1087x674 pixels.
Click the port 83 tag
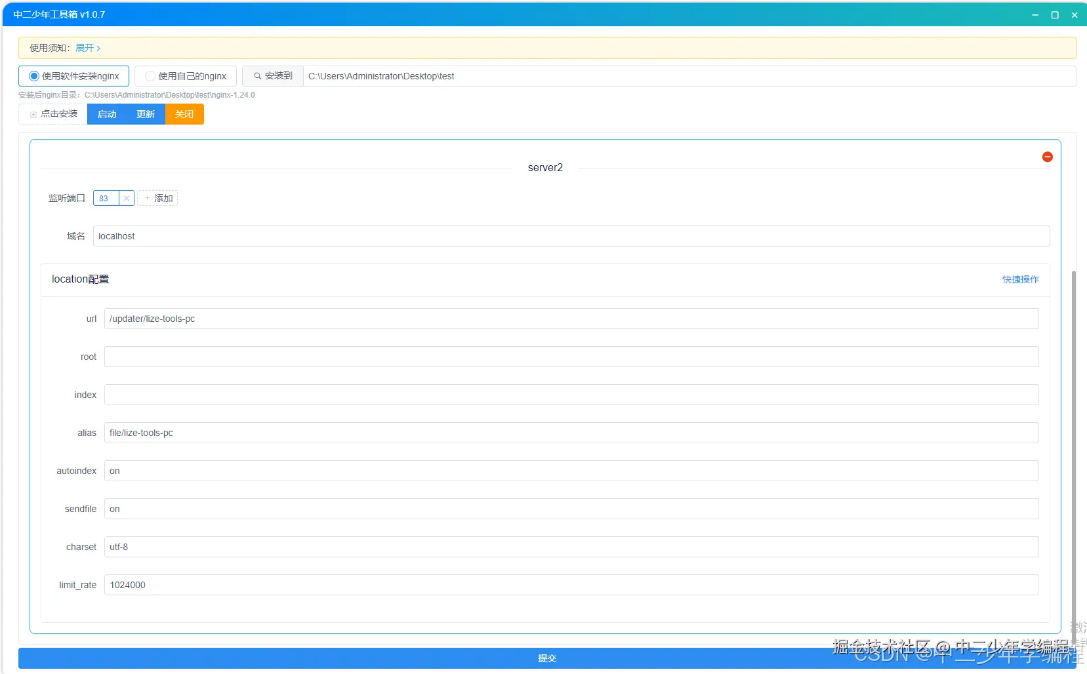click(x=105, y=198)
